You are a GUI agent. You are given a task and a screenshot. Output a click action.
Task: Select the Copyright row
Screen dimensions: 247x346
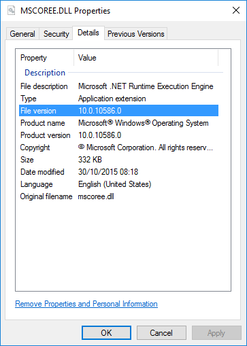click(118, 148)
